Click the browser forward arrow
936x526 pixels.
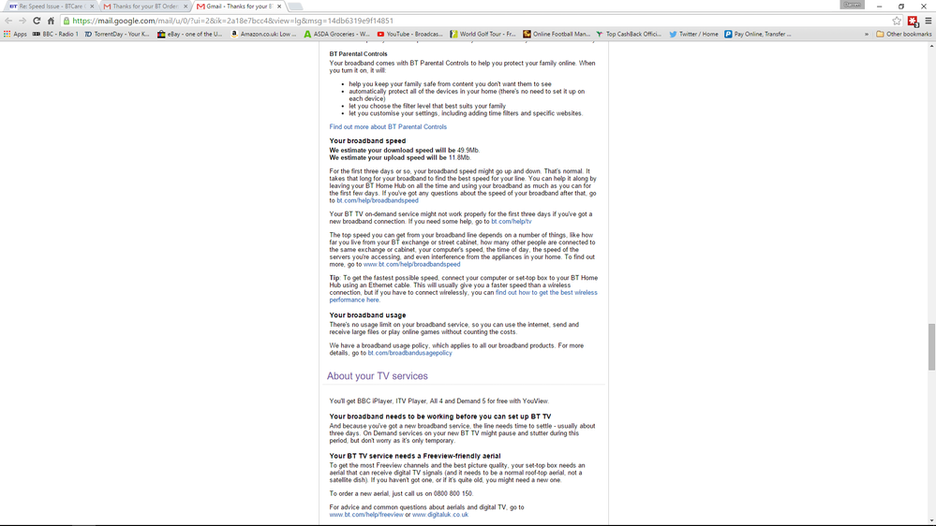coord(22,21)
